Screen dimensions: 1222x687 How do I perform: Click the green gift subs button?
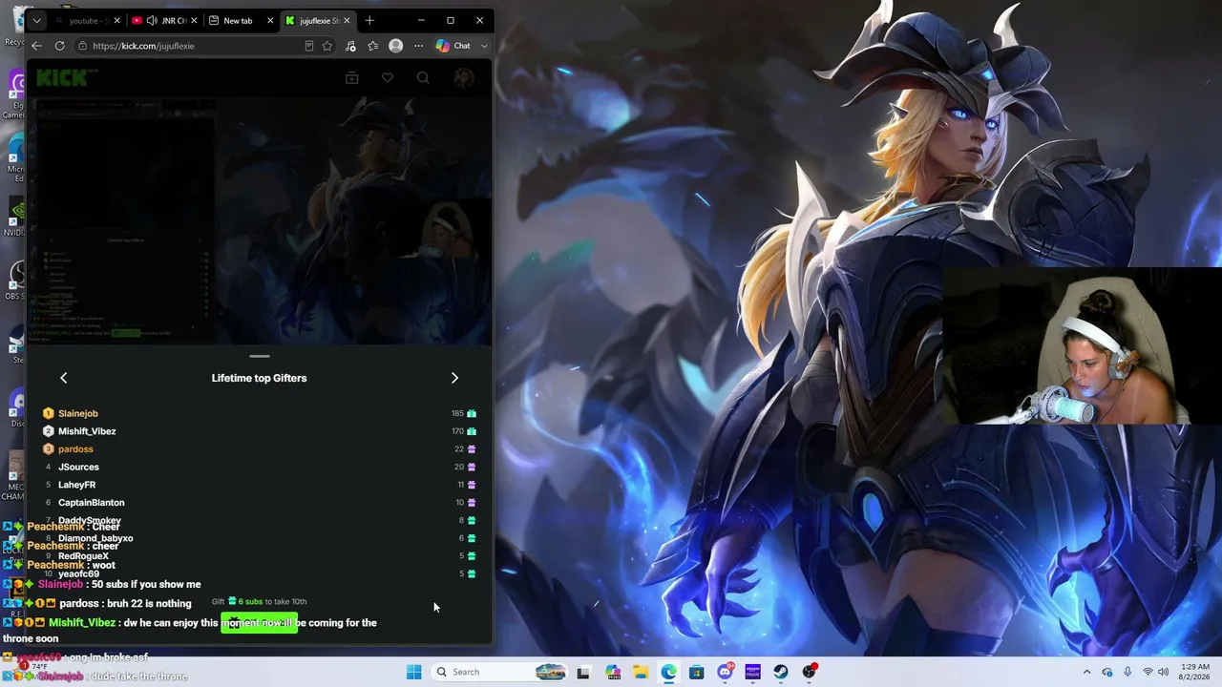point(259,623)
